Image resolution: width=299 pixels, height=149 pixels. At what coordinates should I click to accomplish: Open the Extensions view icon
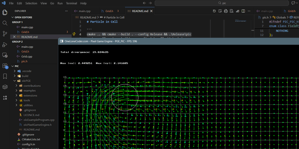pos(5,66)
